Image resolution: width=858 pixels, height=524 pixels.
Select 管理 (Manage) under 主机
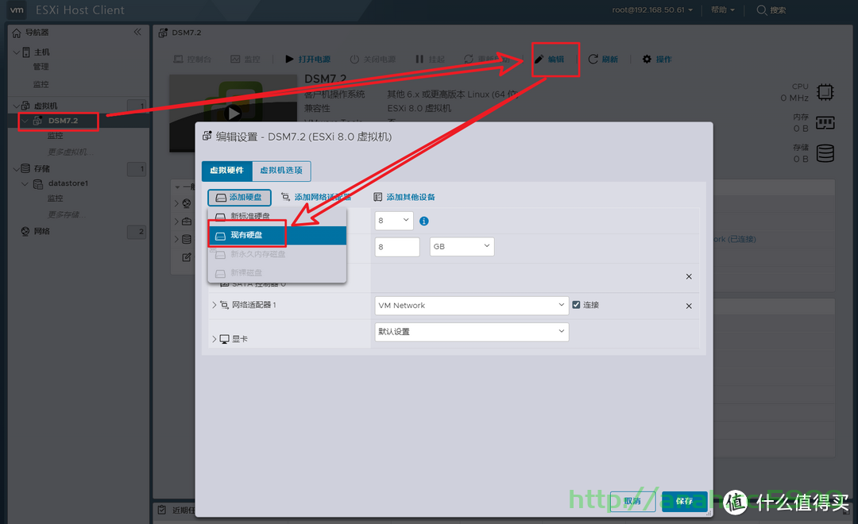41,67
